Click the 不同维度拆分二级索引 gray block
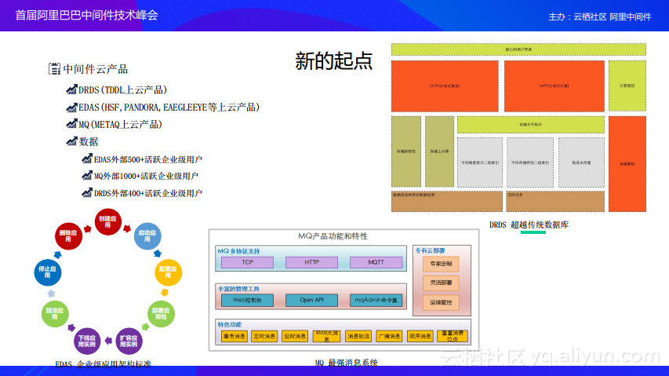Viewport: 669px width, 376px height. point(480,162)
